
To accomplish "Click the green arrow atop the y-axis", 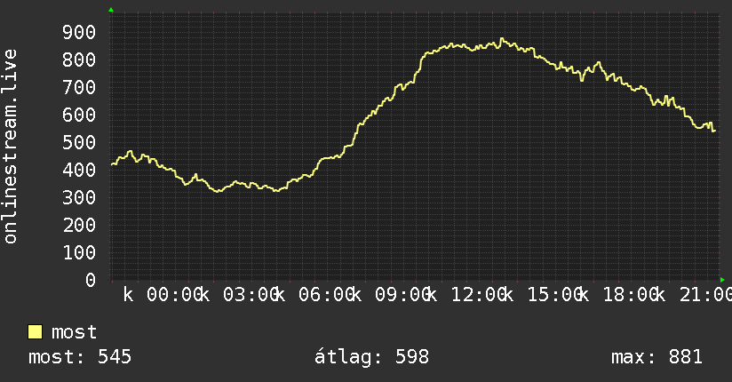I will tap(111, 10).
